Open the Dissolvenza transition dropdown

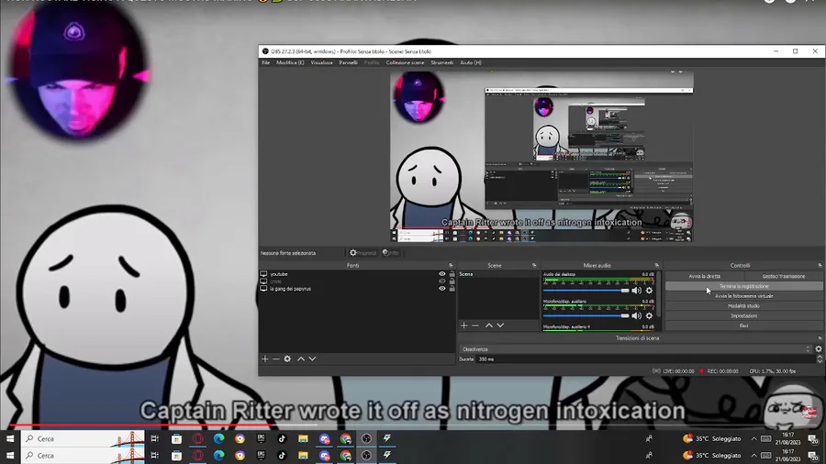(x=636, y=349)
